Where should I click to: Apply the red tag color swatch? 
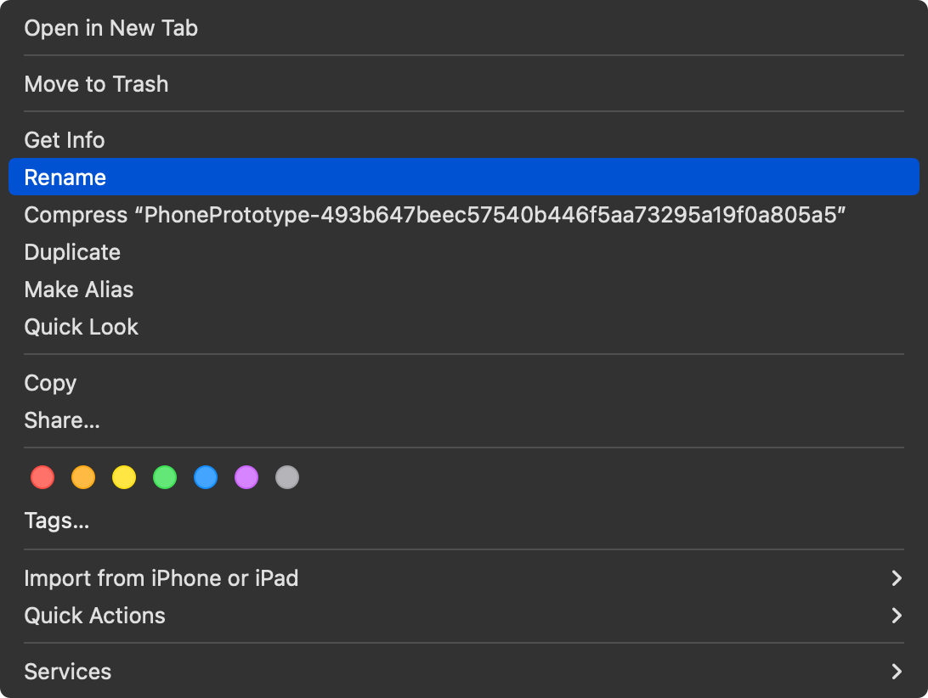click(x=42, y=477)
